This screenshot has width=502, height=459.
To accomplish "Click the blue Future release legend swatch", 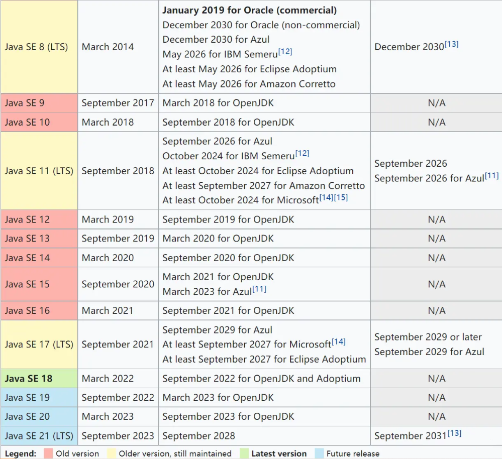I will 319,453.
